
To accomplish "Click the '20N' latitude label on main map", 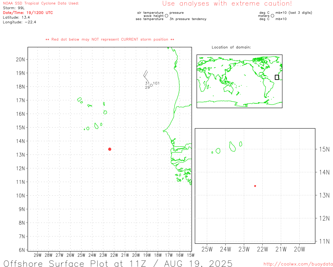I will [x=21, y=59].
